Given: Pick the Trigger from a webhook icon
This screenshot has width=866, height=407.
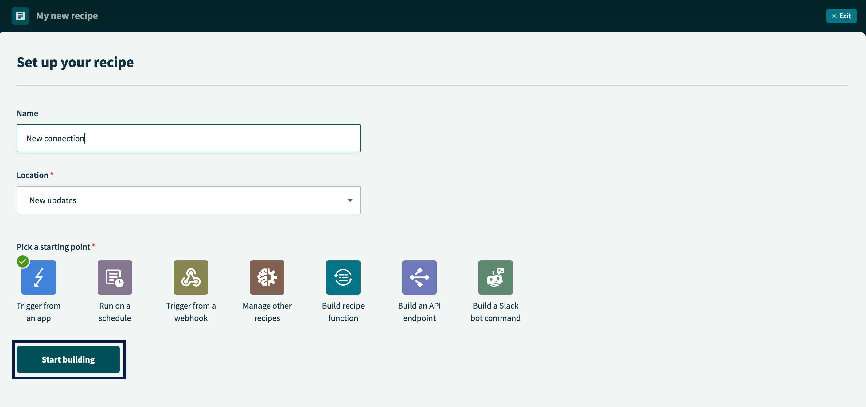Looking at the screenshot, I should coord(191,277).
